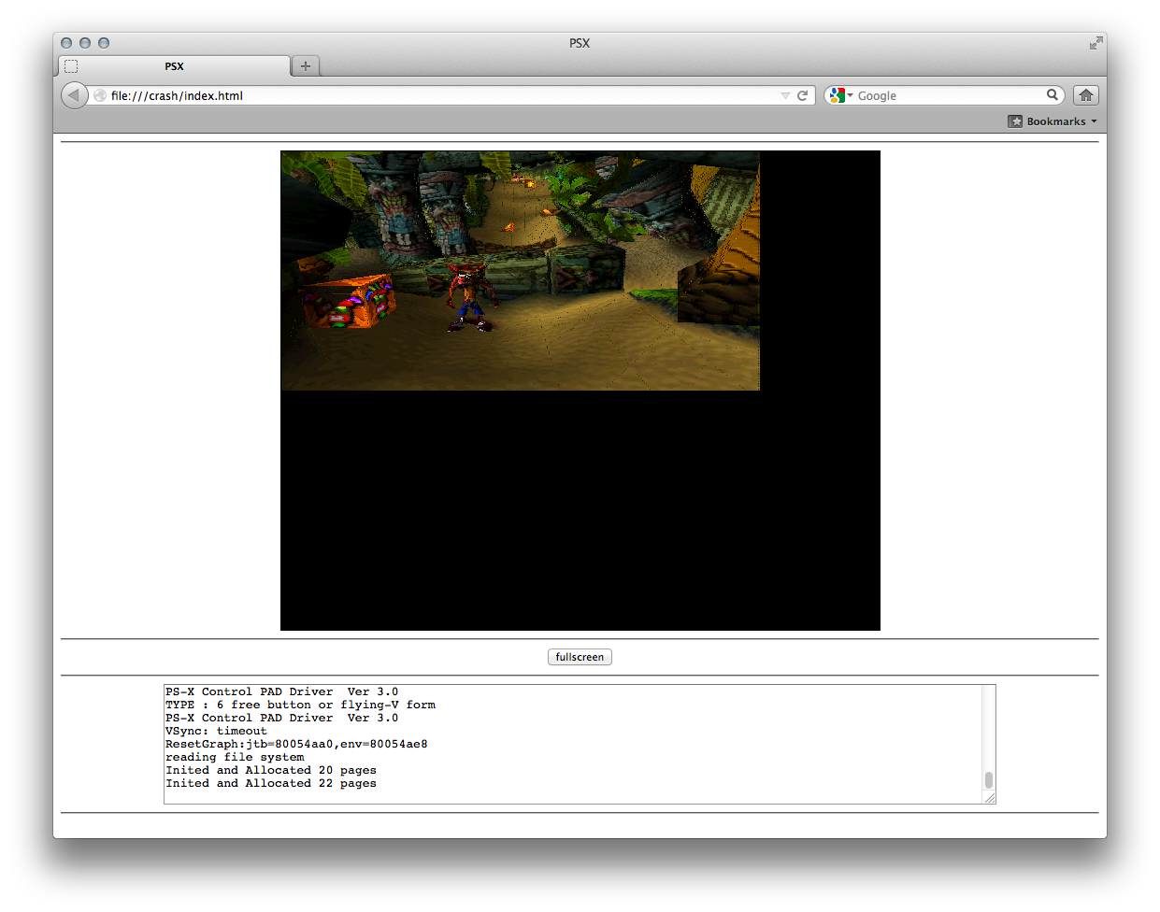Minimize the browser window
The width and height of the screenshot is (1160, 912).
(x=85, y=43)
